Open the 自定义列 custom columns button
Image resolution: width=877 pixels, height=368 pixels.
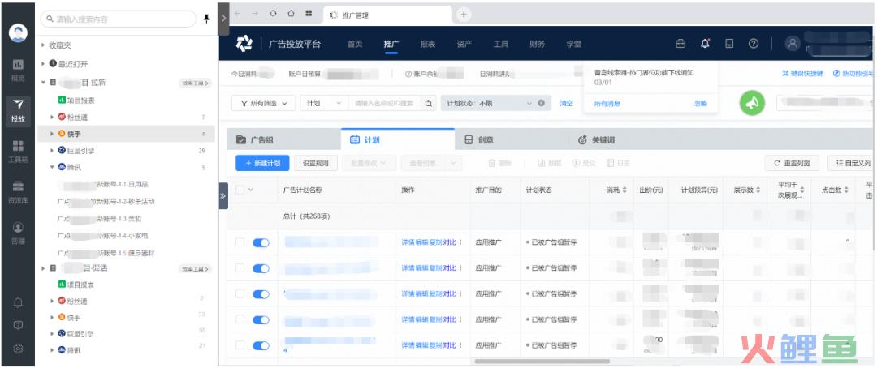click(852, 163)
